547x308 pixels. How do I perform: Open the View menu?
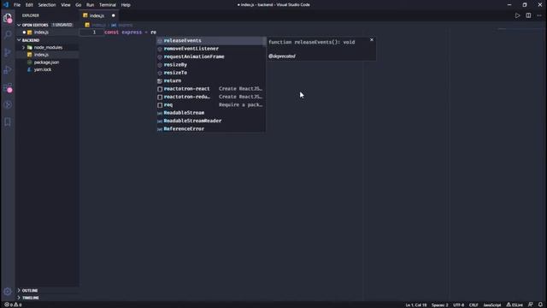(66, 5)
